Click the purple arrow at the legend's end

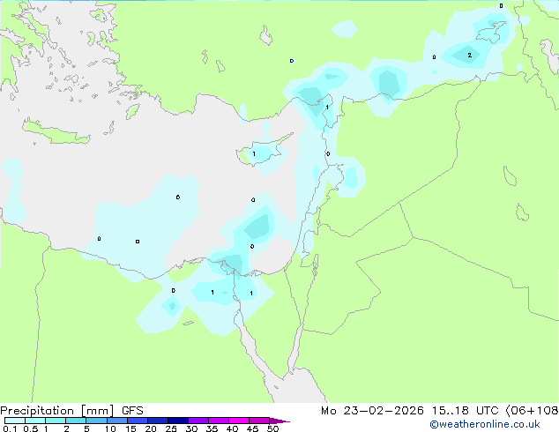[x=279, y=421]
